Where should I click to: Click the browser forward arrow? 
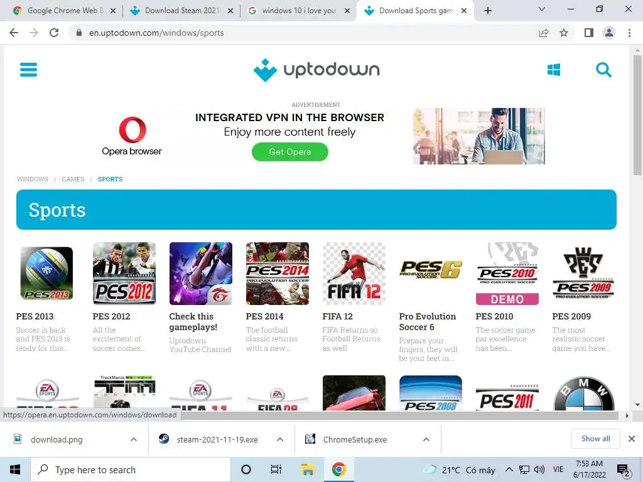[34, 33]
